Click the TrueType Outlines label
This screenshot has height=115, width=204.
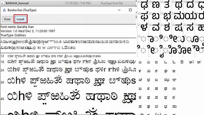tap(13, 35)
